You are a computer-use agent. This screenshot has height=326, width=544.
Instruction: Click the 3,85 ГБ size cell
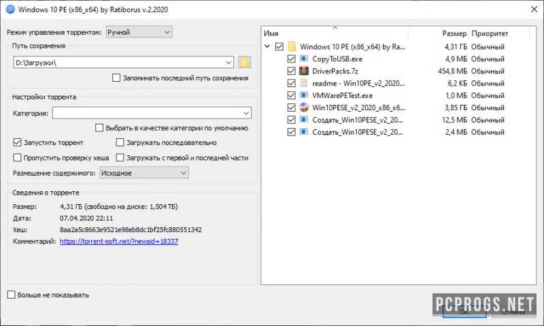pyautogui.click(x=456, y=108)
